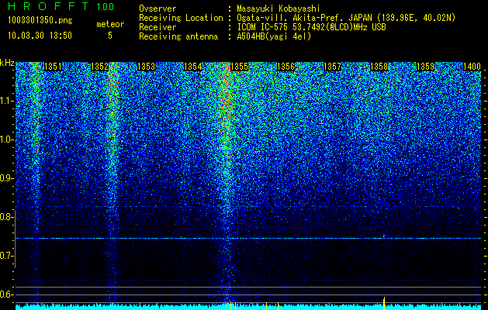The image size is (488, 310).
Task: Click the observer name Masayuki Kobayashi
Action: point(279,9)
